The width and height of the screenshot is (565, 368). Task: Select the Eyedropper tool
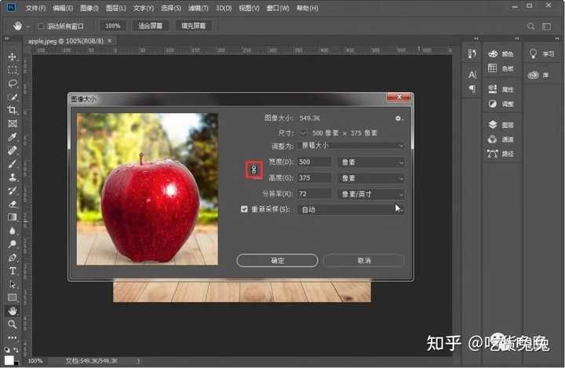(x=13, y=137)
